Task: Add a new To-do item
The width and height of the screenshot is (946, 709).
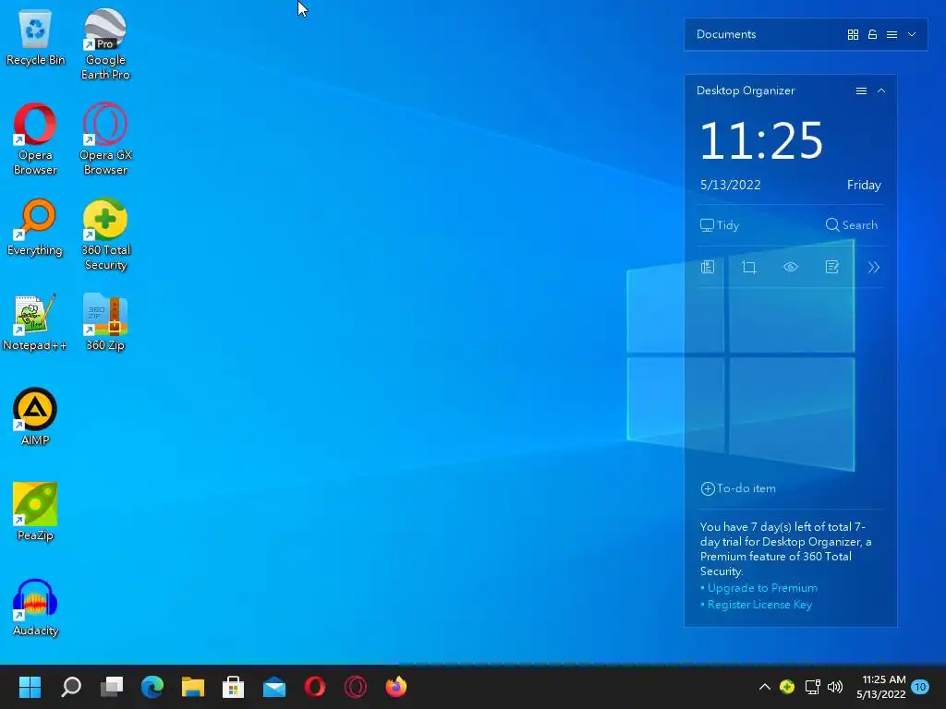Action: pos(738,488)
